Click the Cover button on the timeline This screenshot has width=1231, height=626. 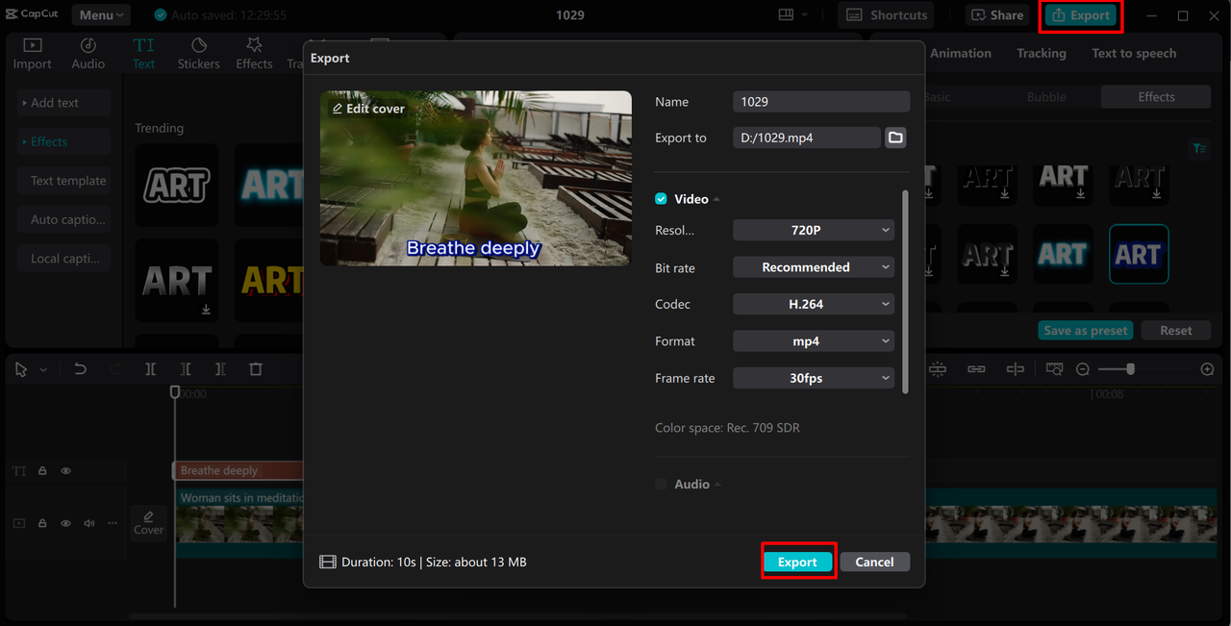[x=148, y=523]
